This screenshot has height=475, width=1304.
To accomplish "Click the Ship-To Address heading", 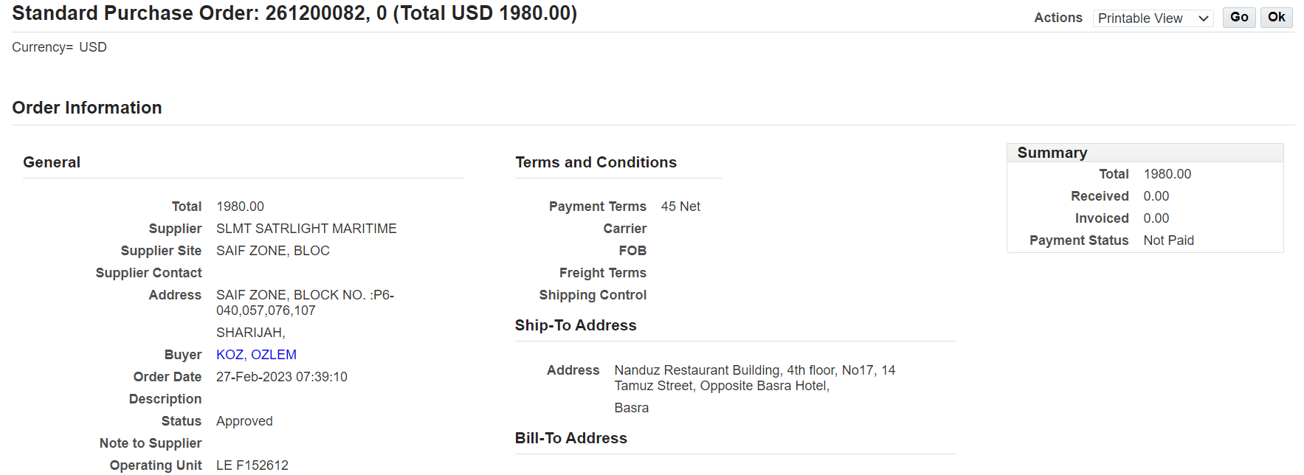I will [576, 325].
